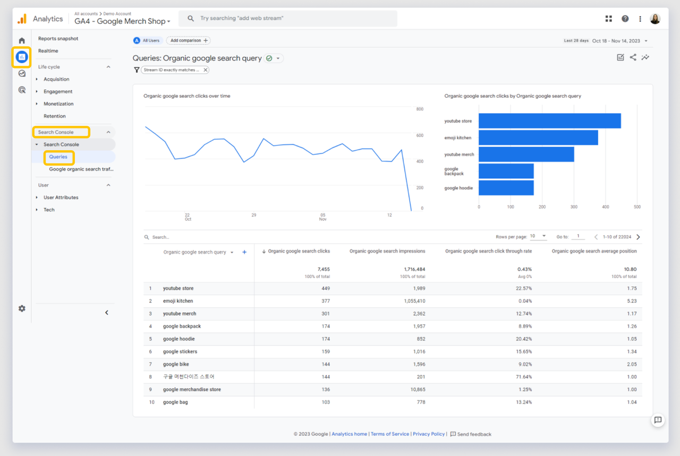Click the Send feedback icon in footer
Image resolution: width=680 pixels, height=456 pixels.
point(453,434)
